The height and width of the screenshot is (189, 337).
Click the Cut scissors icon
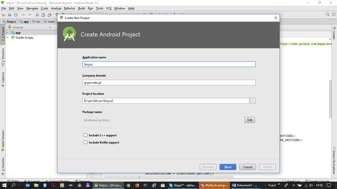pyautogui.click(x=37, y=15)
